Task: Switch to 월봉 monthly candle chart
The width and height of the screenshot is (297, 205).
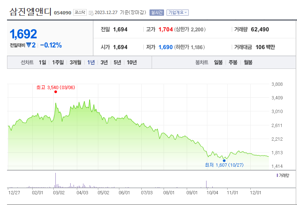Action: [248, 62]
